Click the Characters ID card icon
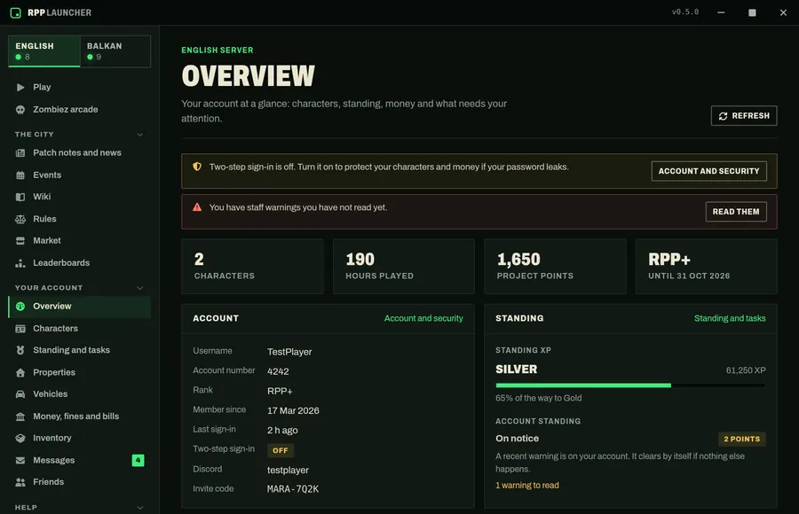Viewport: 799px width, 514px height. click(x=20, y=329)
